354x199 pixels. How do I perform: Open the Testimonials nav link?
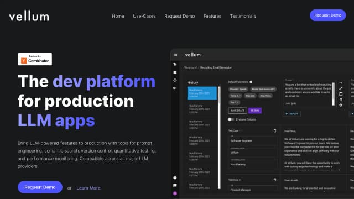pyautogui.click(x=243, y=16)
